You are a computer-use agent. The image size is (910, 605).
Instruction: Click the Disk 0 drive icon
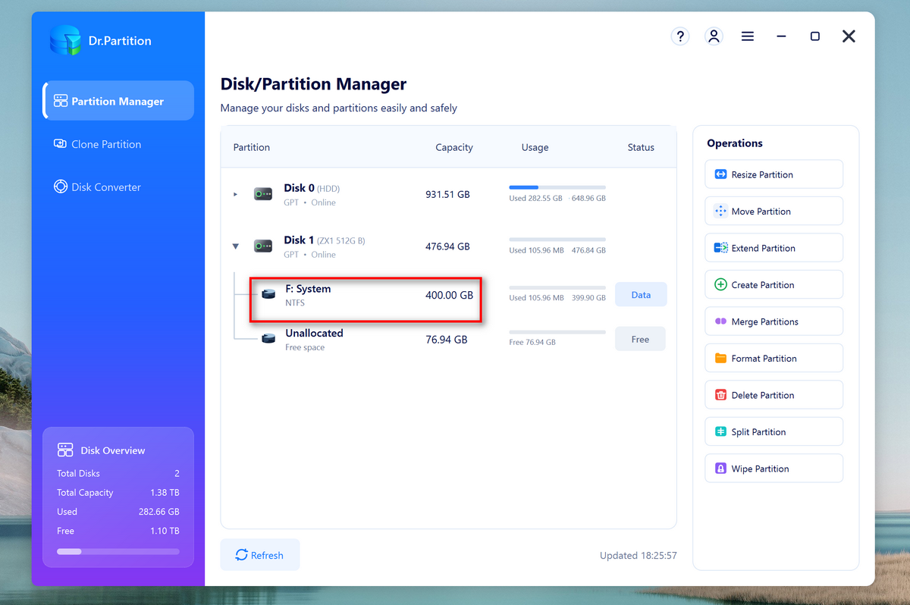coord(263,194)
